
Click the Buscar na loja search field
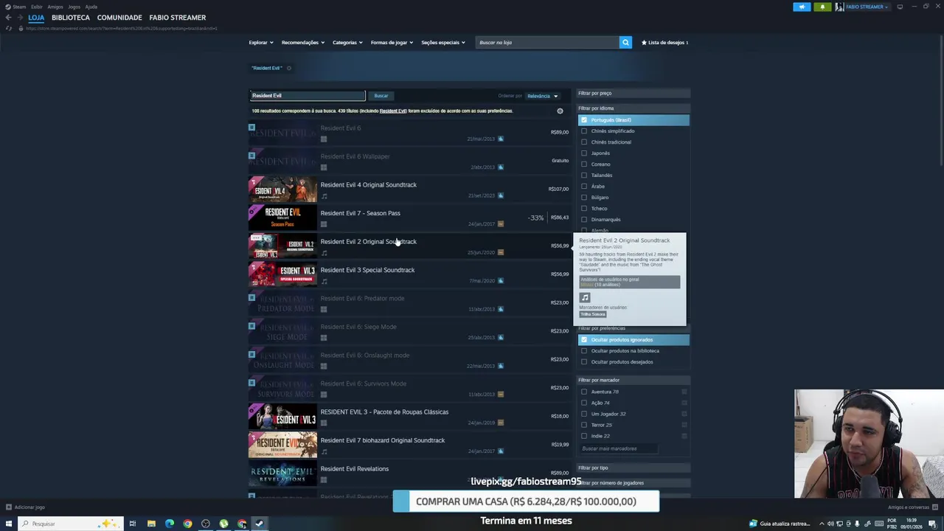click(x=547, y=43)
